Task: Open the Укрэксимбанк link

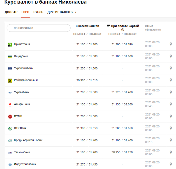Action: click(x=24, y=68)
